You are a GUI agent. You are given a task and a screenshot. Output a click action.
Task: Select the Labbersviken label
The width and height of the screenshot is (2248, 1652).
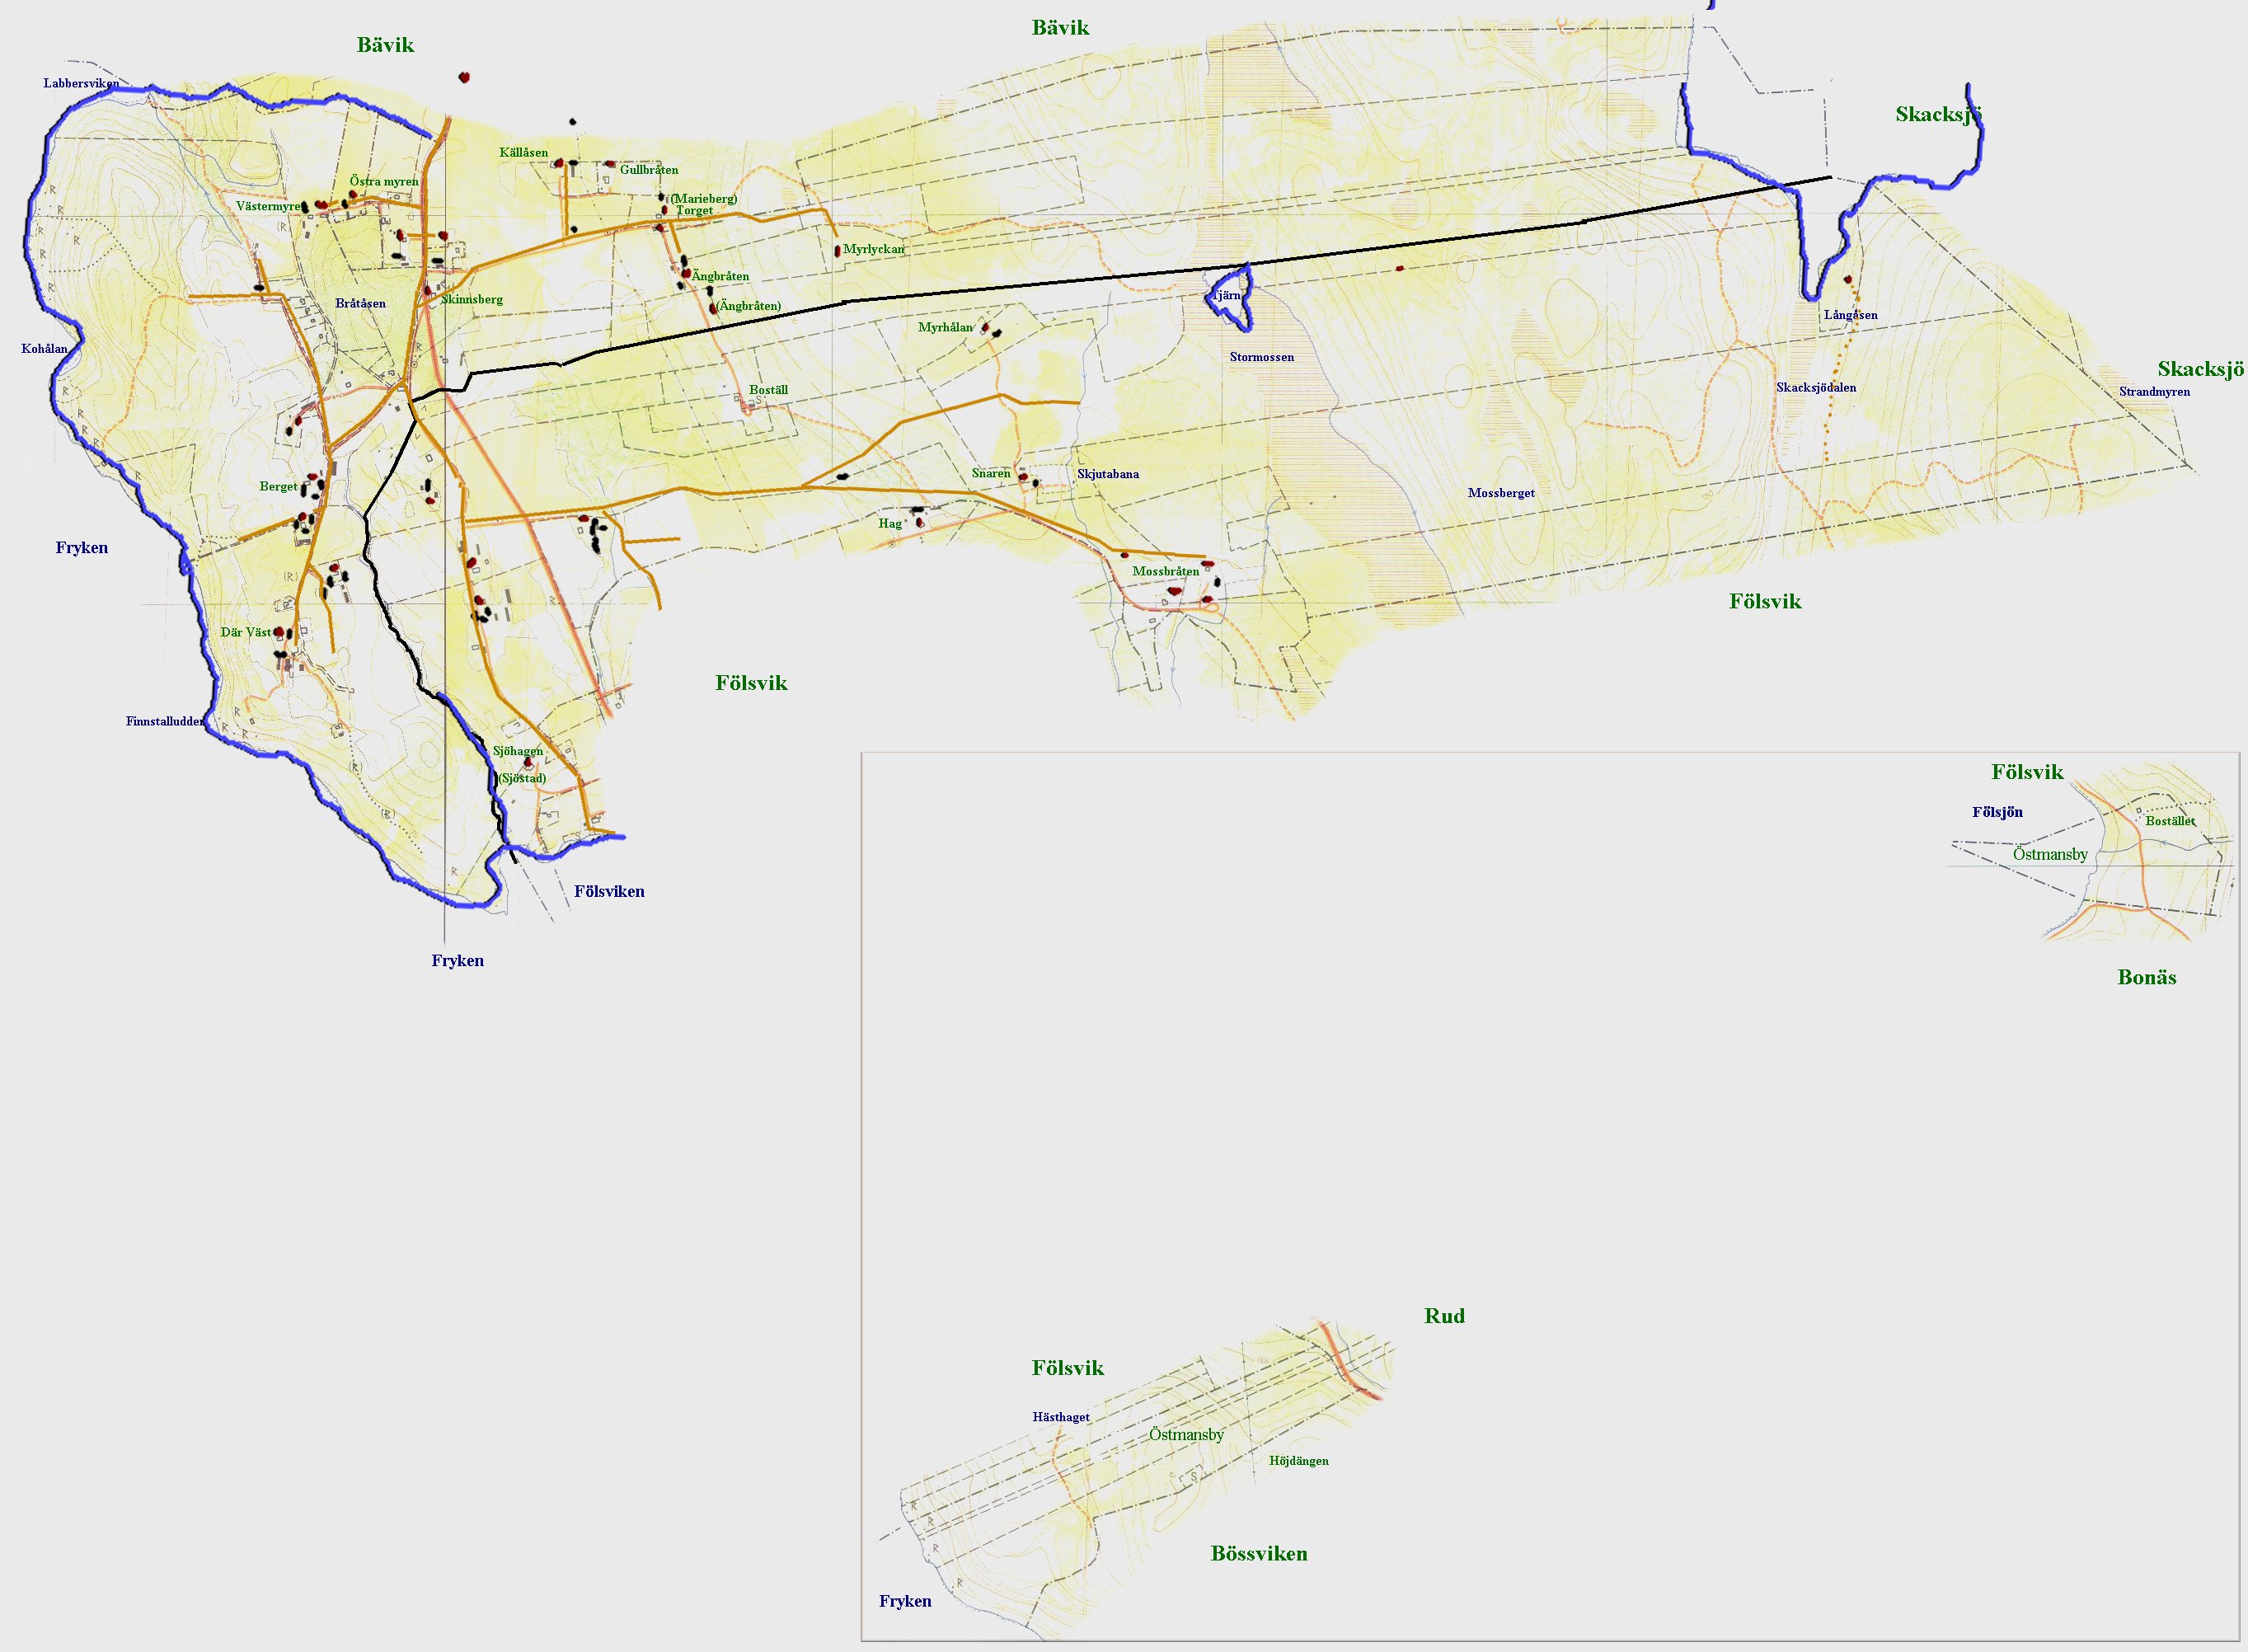[x=81, y=83]
